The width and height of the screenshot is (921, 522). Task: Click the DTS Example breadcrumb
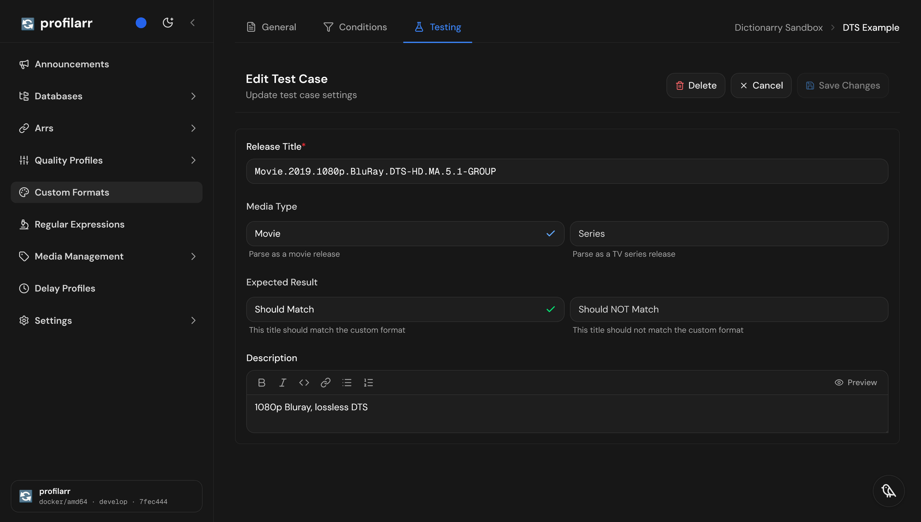(871, 28)
